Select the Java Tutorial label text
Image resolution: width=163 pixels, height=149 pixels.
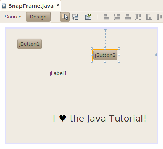(x=99, y=118)
